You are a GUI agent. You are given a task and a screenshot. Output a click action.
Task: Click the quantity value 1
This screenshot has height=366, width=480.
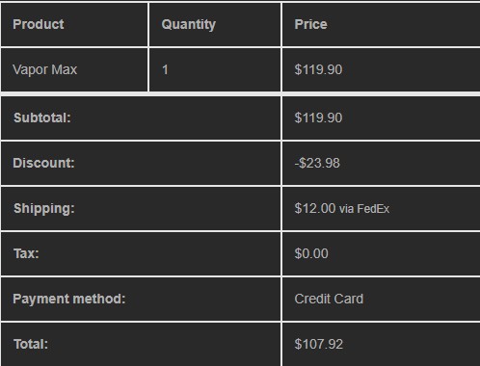click(165, 69)
